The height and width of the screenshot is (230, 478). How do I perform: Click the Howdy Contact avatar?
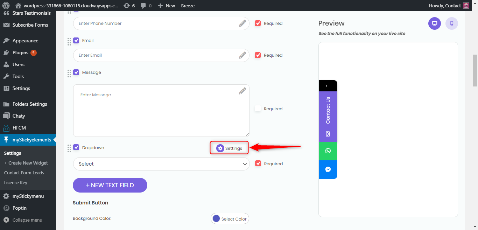click(466, 6)
